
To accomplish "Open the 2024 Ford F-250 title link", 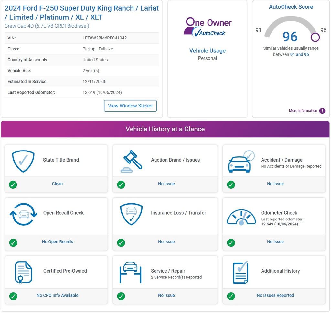I will (x=82, y=13).
